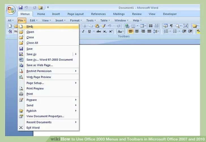
Task: Choose Exit Word
Action: [48, 128]
